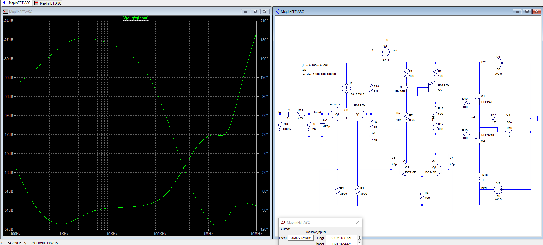Minimize the MaplinFET.ASC waveform window
Image resolution: width=543 pixels, height=245 pixels.
pyautogui.click(x=245, y=12)
